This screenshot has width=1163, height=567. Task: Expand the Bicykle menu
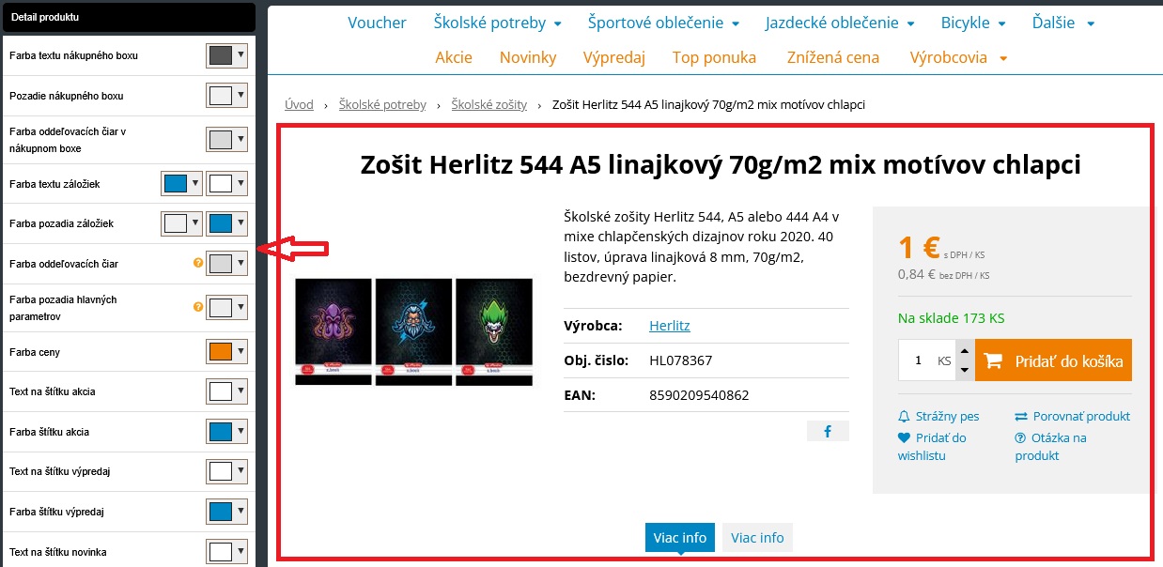click(972, 23)
